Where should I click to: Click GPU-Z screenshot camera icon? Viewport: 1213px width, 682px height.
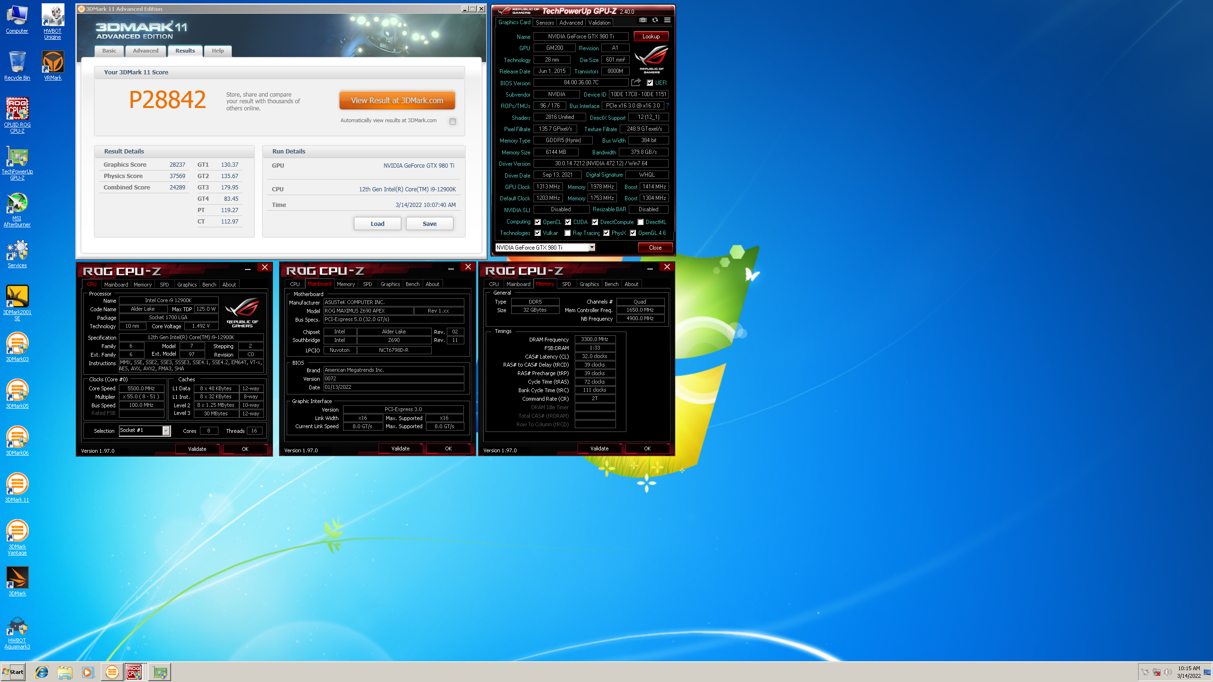point(643,20)
